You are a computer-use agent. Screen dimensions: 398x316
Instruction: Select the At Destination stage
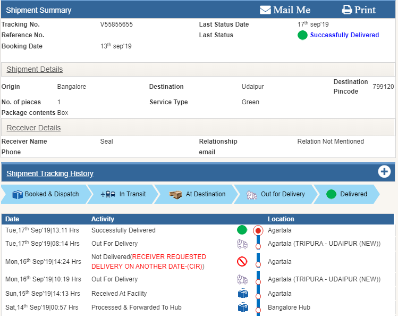(x=197, y=194)
